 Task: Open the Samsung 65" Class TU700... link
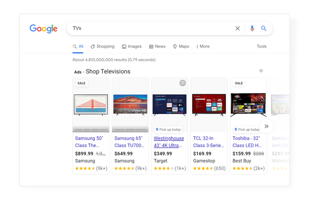[x=129, y=142]
